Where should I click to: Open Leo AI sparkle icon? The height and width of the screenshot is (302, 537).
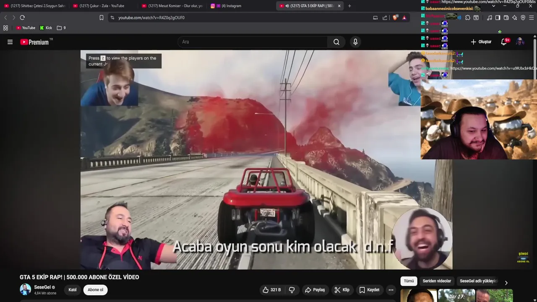[x=514, y=18]
